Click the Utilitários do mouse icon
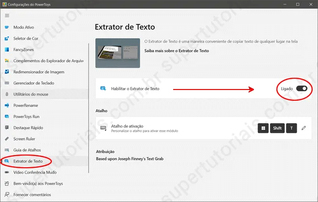The height and width of the screenshot is (202, 318). [7, 94]
